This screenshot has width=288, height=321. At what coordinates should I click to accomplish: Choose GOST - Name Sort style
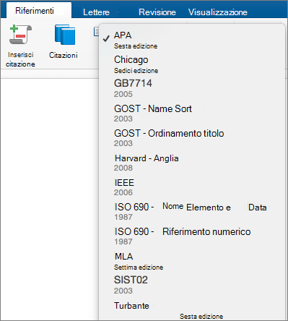click(x=192, y=114)
